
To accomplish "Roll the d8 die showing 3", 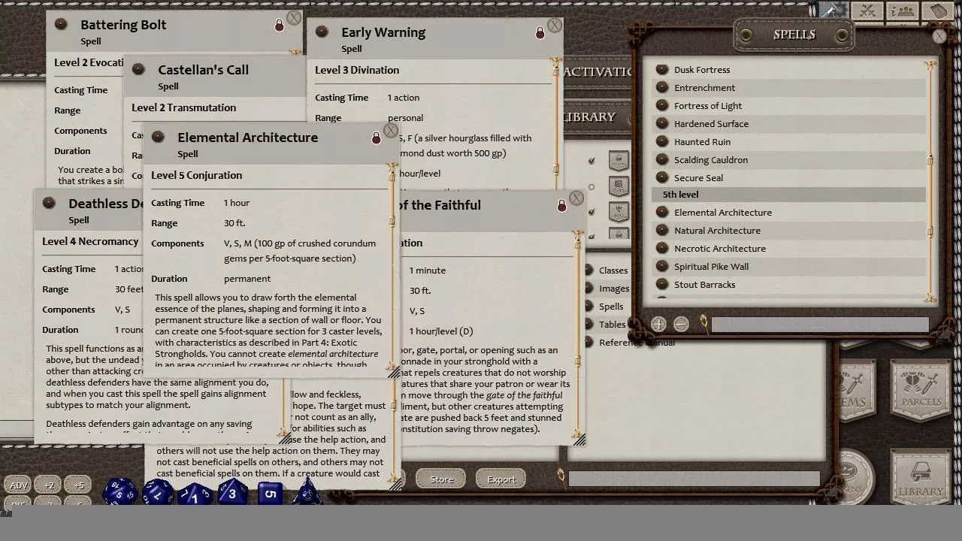I will 232,493.
